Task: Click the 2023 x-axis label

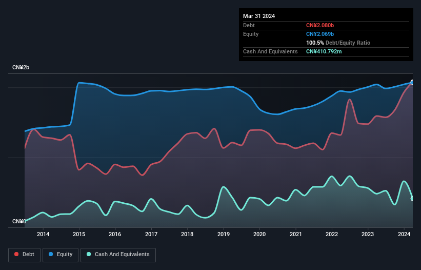Action: pos(368,234)
